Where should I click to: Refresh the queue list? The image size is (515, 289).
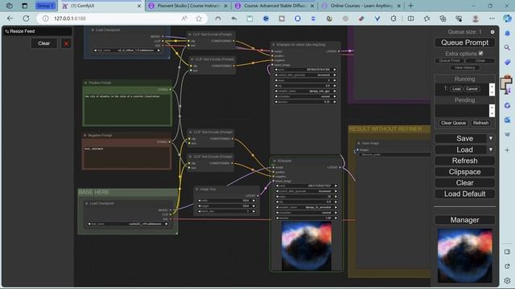click(x=480, y=123)
